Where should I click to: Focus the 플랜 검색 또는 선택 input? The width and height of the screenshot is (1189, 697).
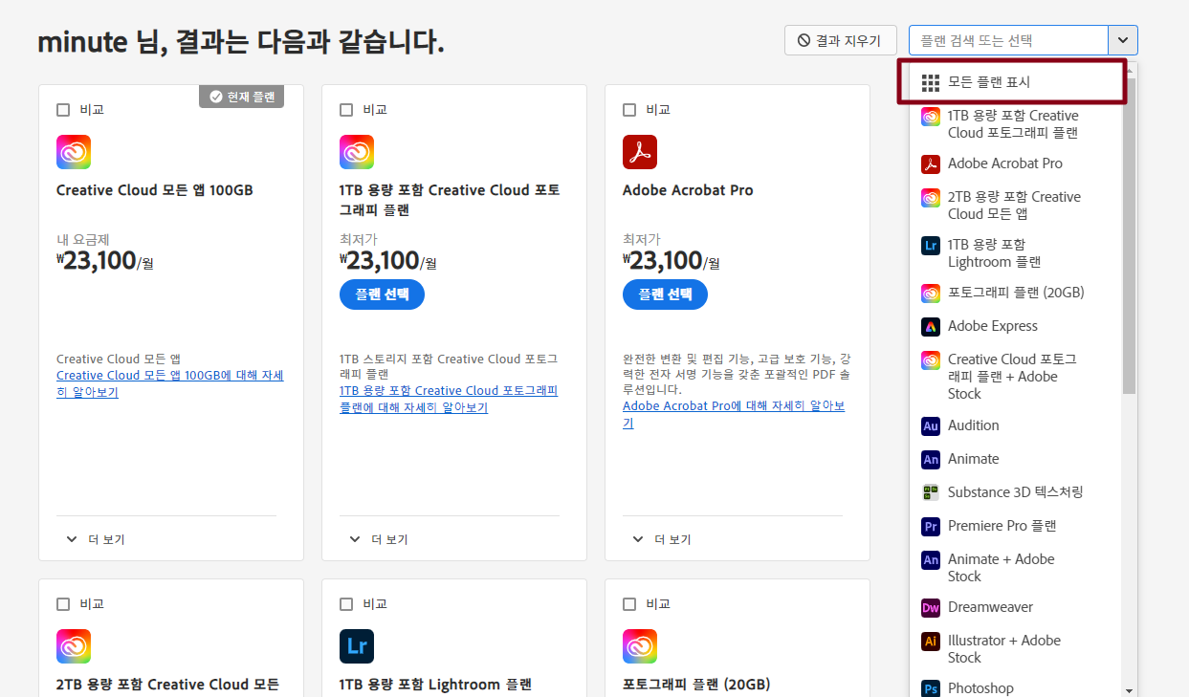1008,40
